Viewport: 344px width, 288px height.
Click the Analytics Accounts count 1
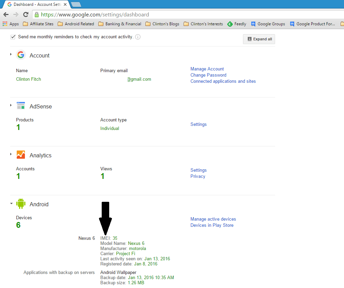click(18, 176)
